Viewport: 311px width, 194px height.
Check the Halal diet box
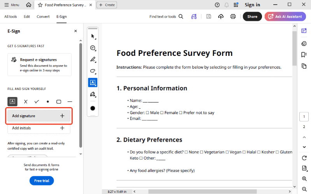[244, 152]
